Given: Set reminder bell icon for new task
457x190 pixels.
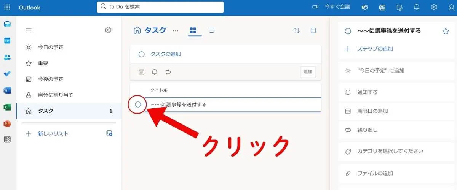Looking at the screenshot, I should click(x=155, y=72).
